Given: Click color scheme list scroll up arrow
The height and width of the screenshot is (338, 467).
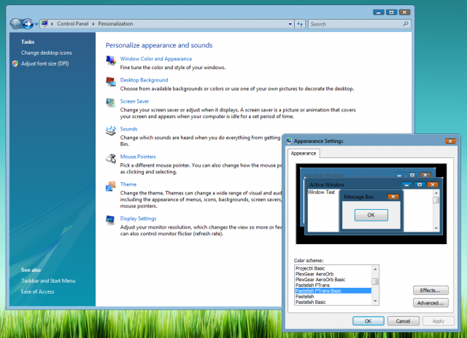Looking at the screenshot, I should (375, 269).
